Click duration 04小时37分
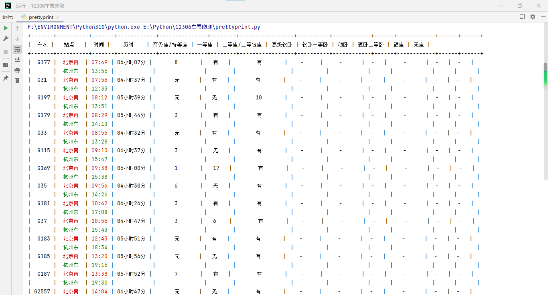548x295 pixels. click(x=132, y=80)
